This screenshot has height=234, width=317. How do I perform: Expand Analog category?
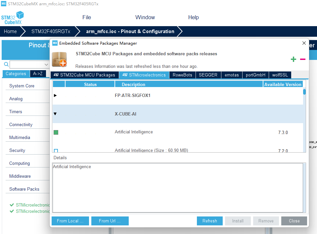16,99
